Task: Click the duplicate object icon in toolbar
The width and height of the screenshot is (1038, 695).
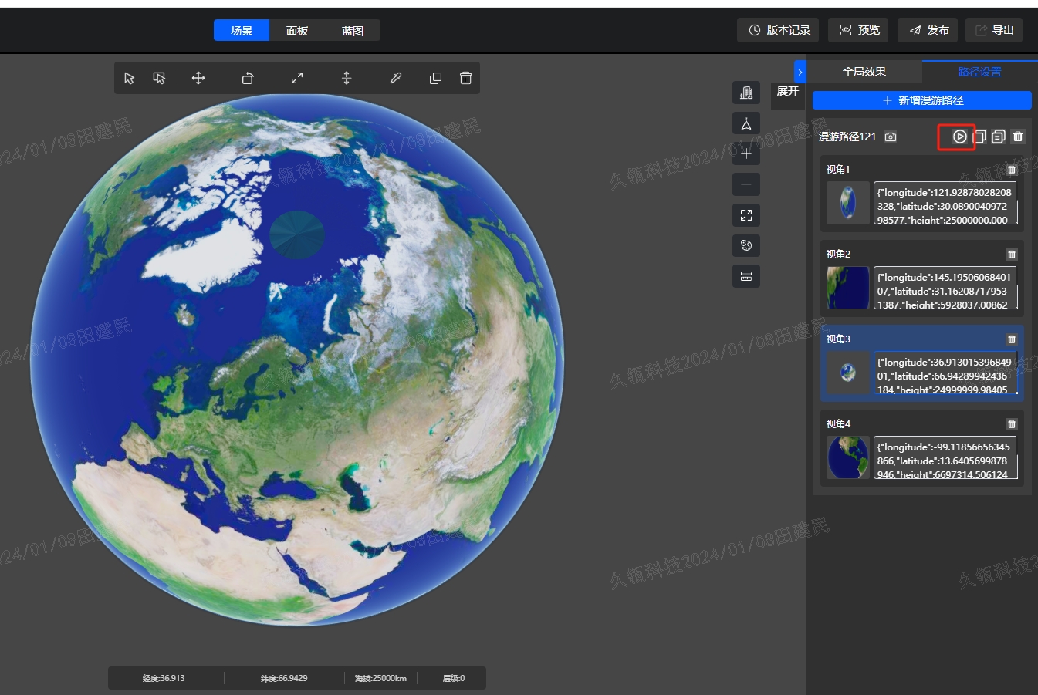Action: point(435,78)
